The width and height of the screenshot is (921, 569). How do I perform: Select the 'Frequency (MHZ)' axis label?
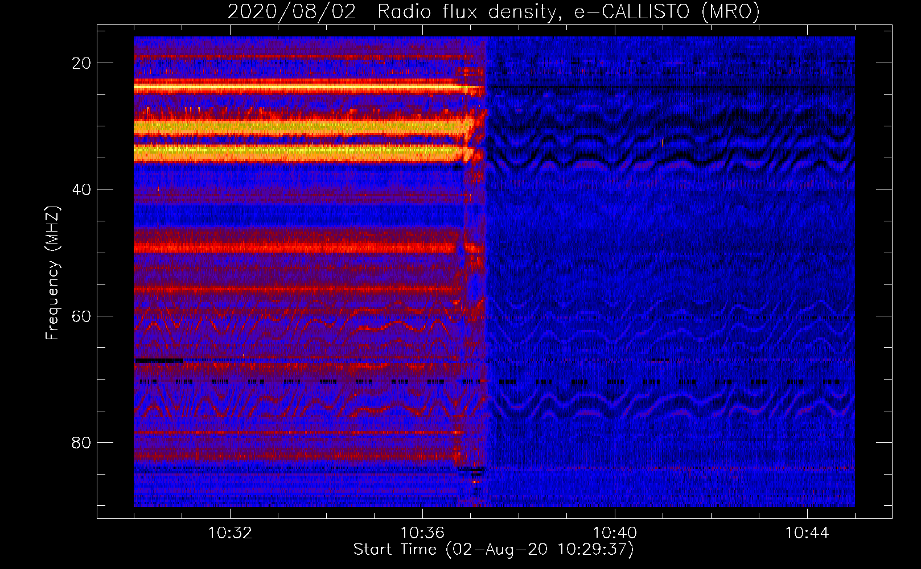point(52,273)
